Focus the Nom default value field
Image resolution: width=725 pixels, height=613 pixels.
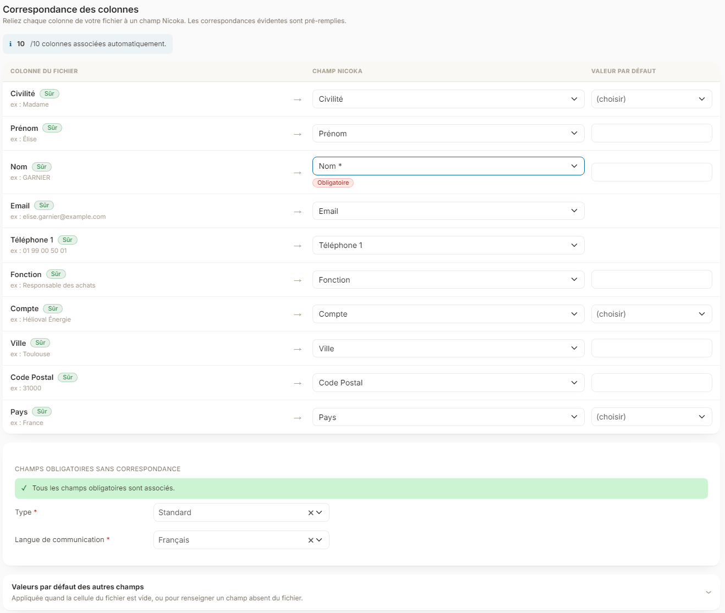(651, 172)
